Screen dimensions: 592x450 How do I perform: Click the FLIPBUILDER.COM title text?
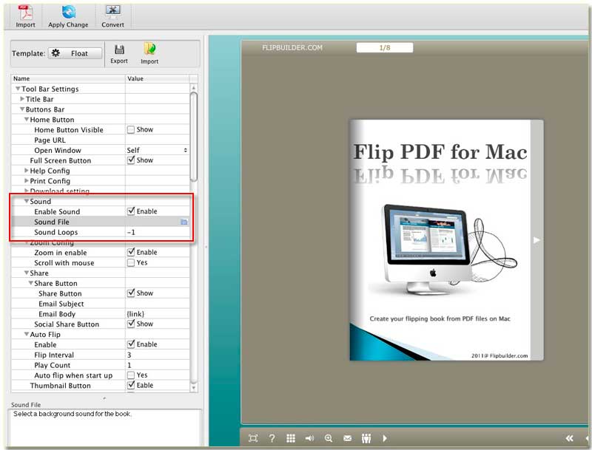click(x=292, y=47)
